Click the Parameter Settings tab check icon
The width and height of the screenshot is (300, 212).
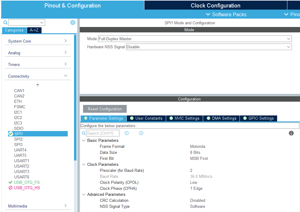point(86,118)
